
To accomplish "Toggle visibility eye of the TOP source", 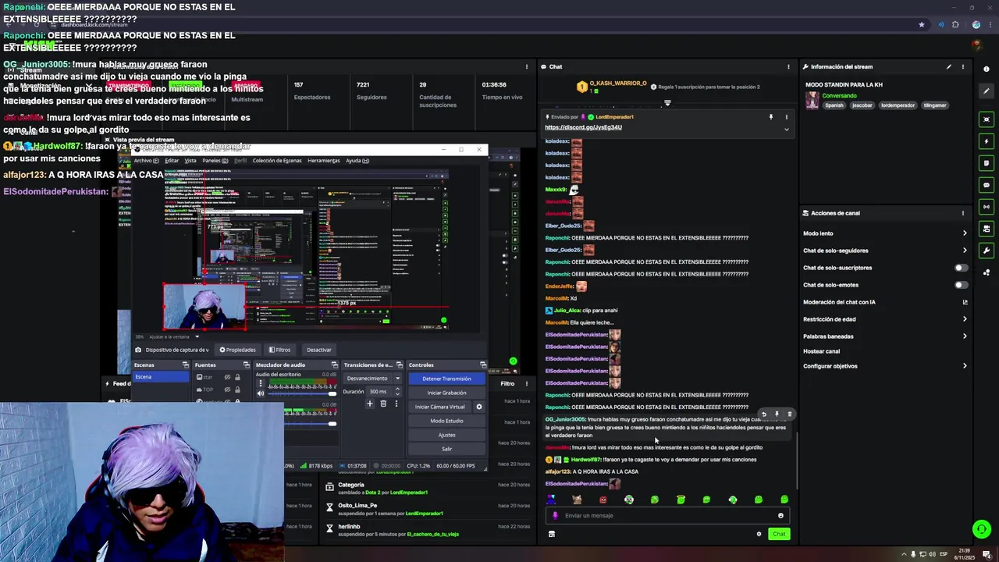I will pos(227,389).
